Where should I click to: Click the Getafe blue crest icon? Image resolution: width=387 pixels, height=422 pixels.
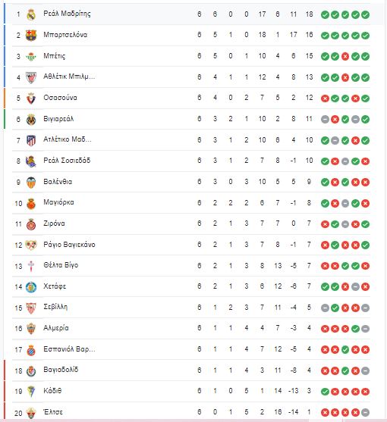[x=31, y=287]
